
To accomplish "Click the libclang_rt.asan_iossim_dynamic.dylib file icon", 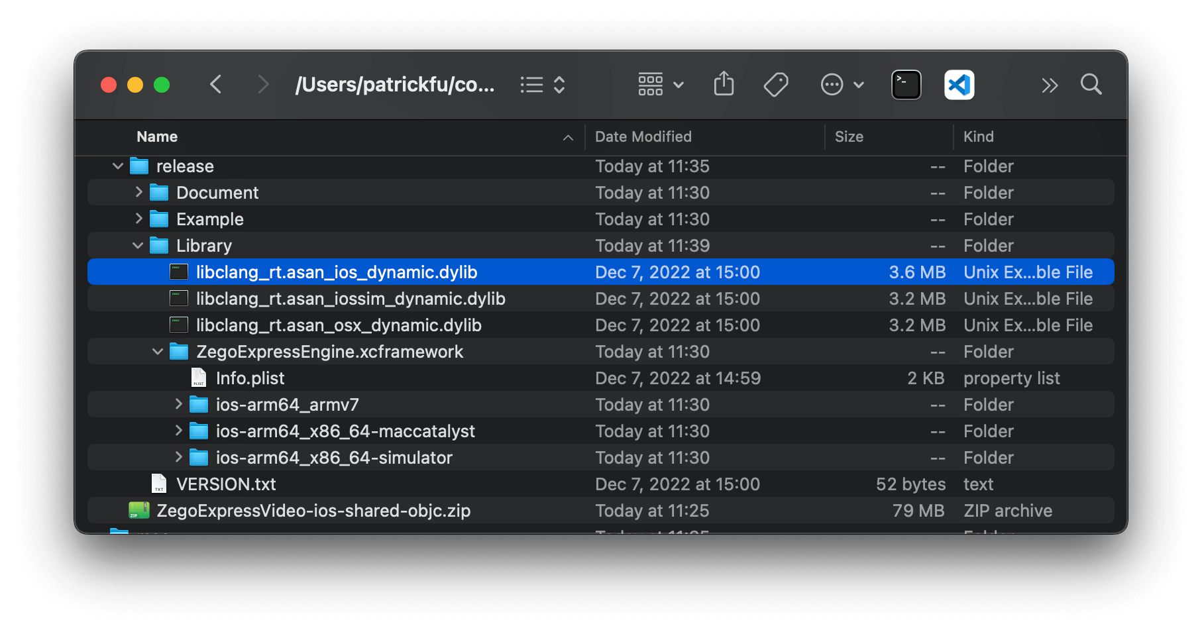I will click(x=179, y=298).
